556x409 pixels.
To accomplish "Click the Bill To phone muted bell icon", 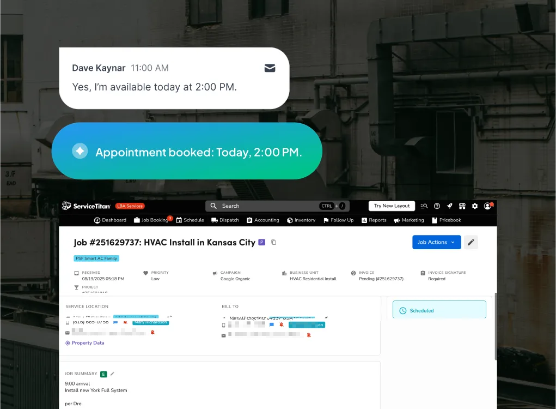I will tap(282, 324).
